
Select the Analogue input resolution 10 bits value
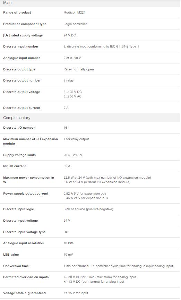click(69, 243)
